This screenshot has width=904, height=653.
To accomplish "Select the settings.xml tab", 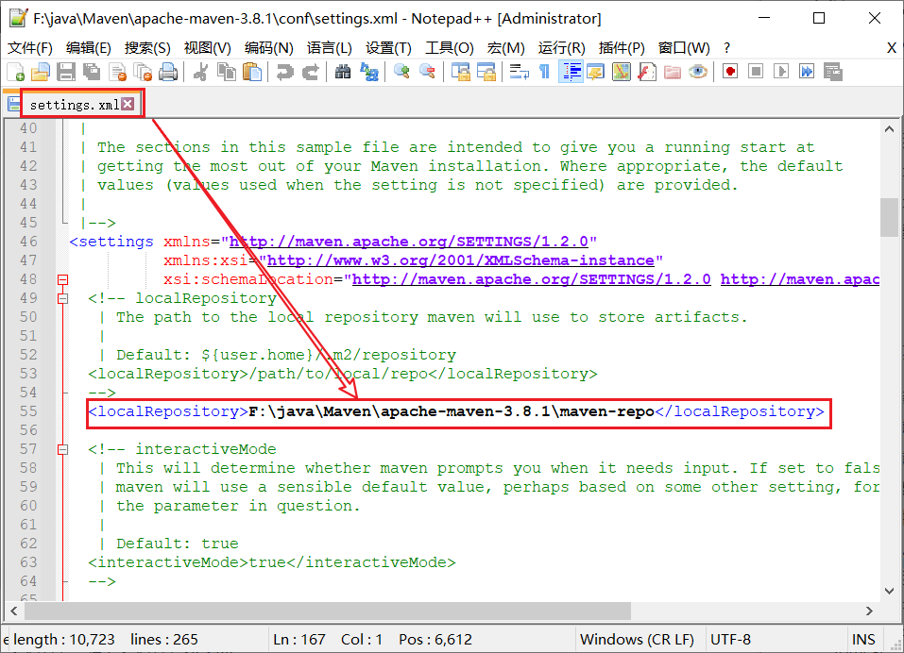I will (74, 105).
